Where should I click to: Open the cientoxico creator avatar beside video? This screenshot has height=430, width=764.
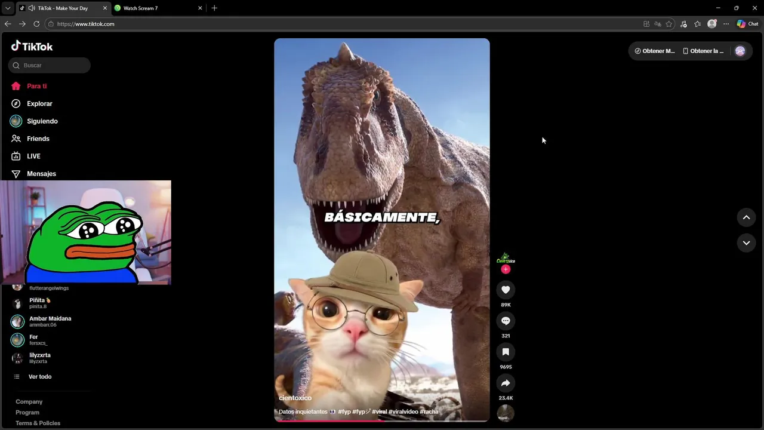point(506,258)
